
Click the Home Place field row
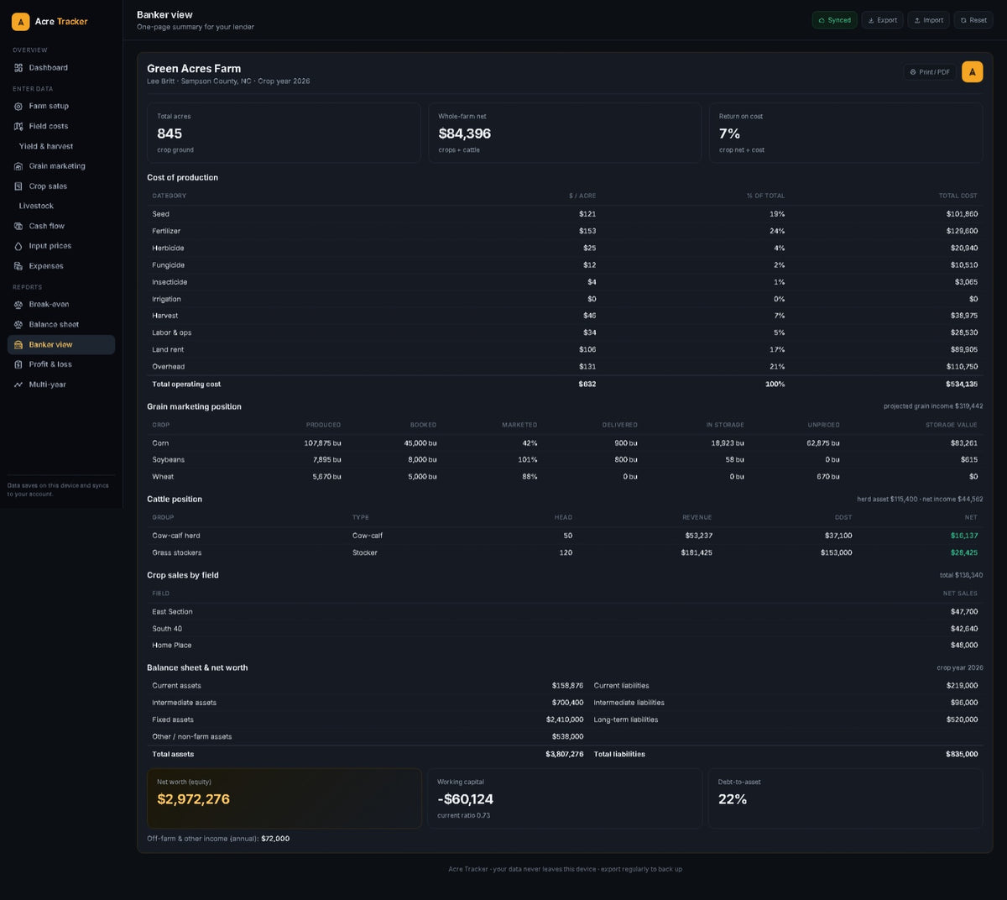565,646
